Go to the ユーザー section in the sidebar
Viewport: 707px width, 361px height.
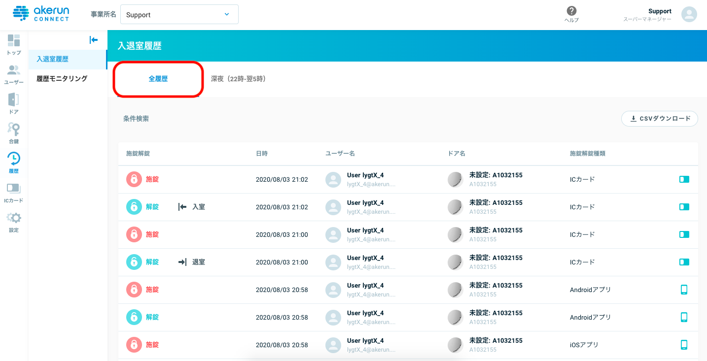tap(14, 74)
